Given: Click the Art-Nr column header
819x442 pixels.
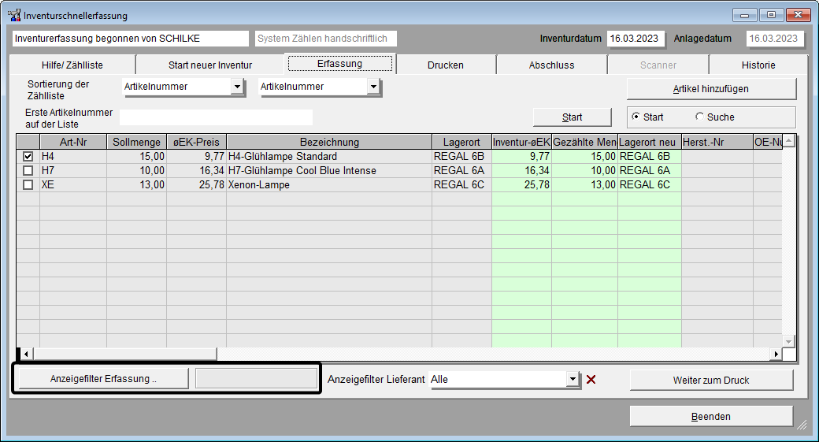Looking at the screenshot, I should pyautogui.click(x=73, y=142).
